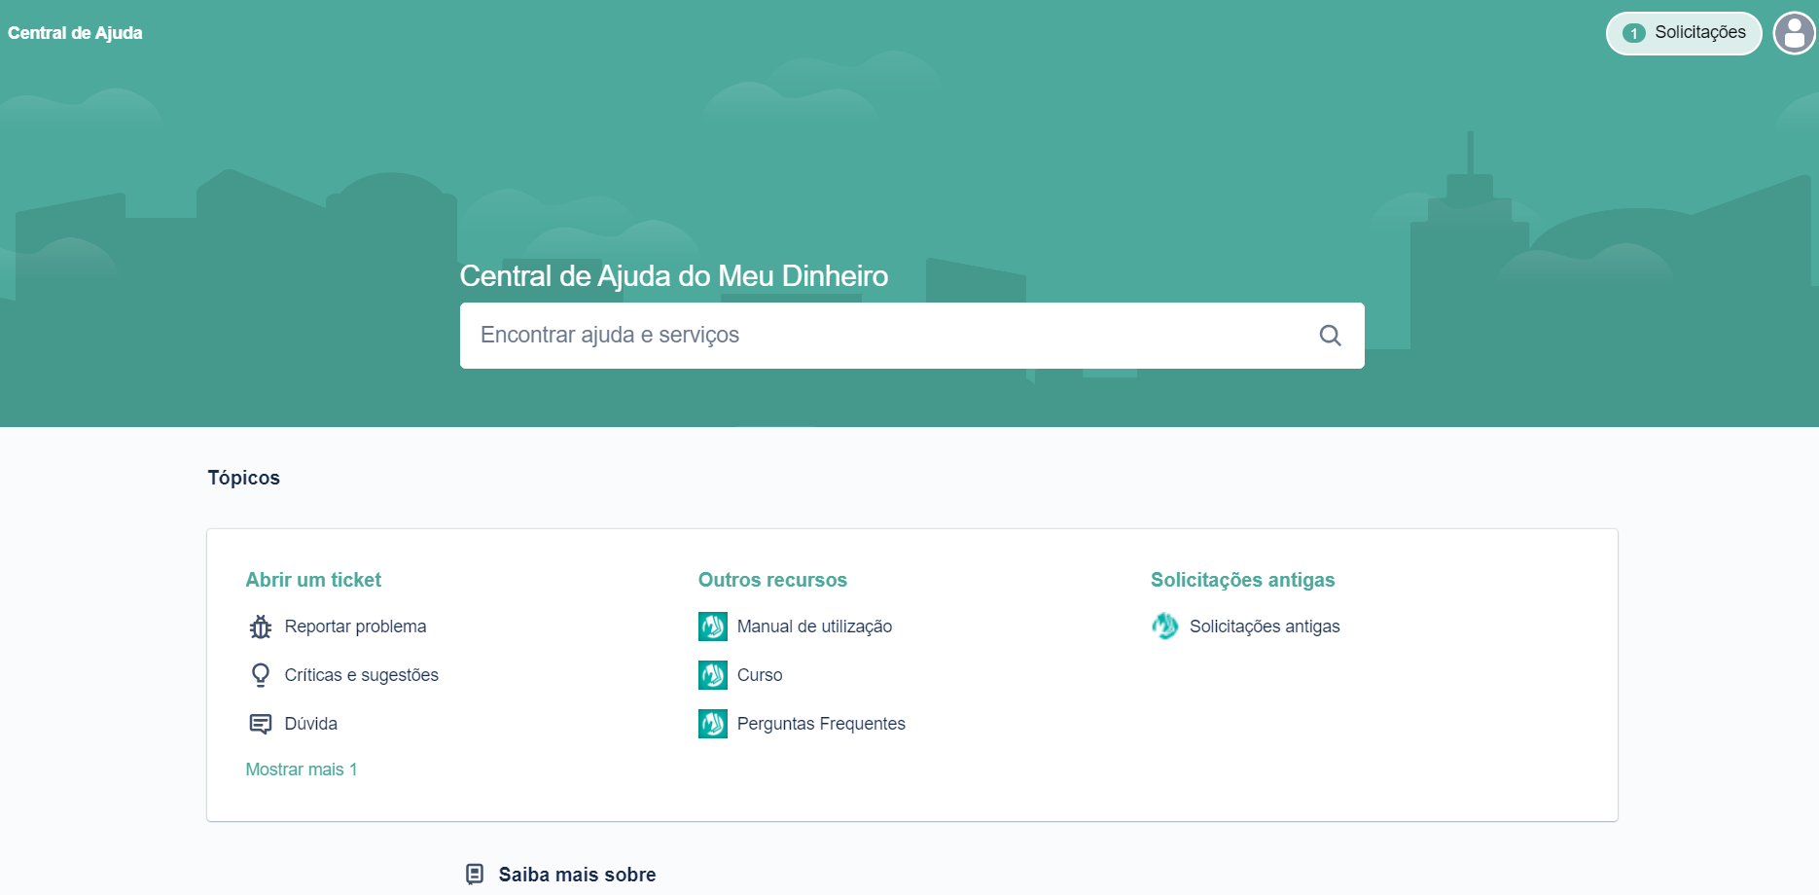The width and height of the screenshot is (1819, 895).
Task: Open the user profile avatar menu
Action: point(1794,33)
